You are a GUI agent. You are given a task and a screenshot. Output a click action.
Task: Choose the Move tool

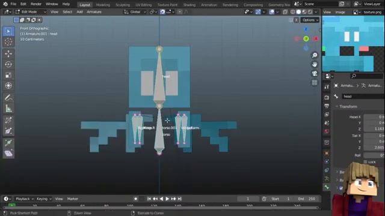[8, 53]
